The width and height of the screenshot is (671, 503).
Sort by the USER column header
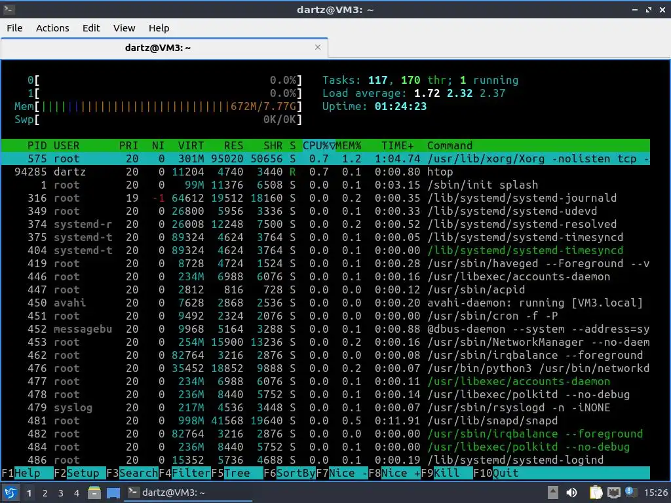66,146
